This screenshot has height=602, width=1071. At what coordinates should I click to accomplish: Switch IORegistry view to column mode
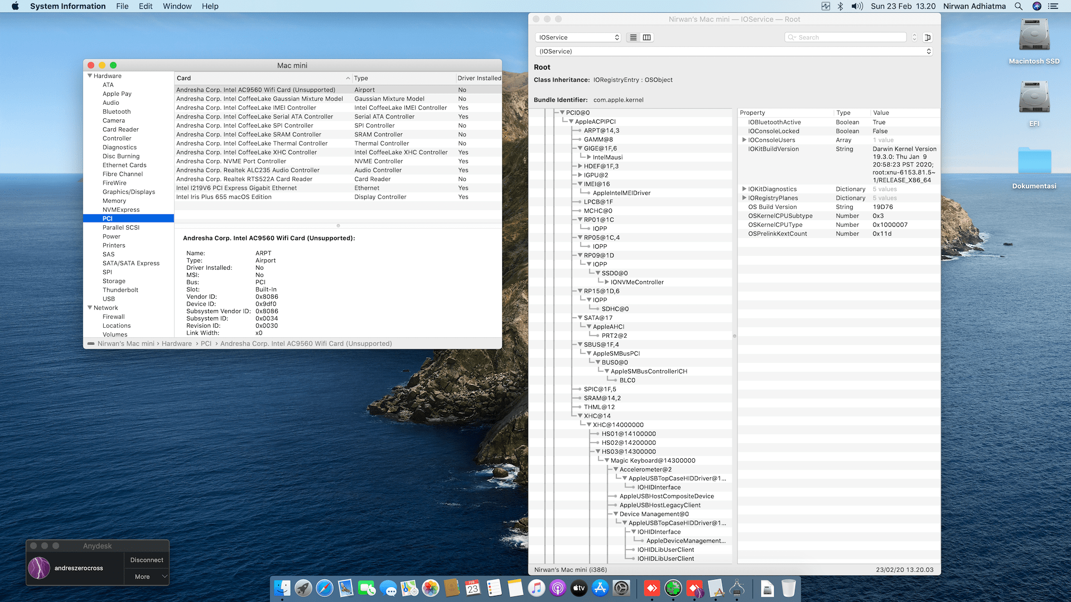point(647,37)
